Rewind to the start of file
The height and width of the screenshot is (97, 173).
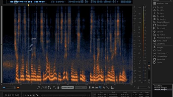(x=28, y=95)
